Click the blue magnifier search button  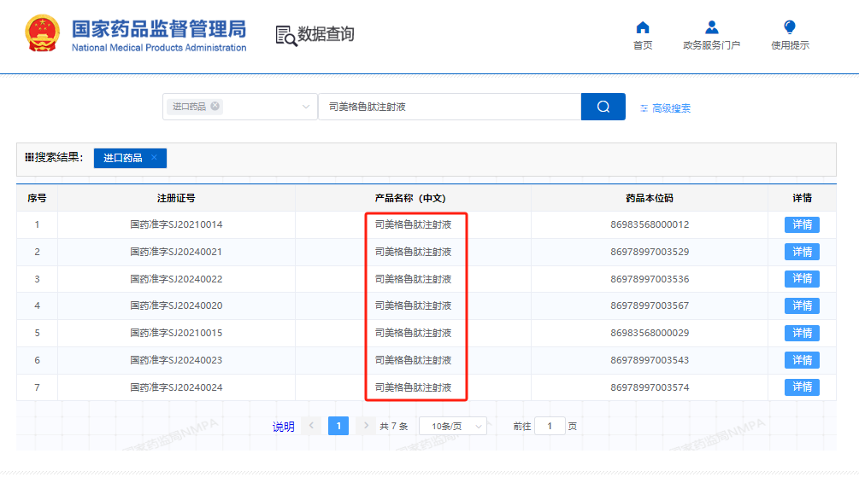603,107
